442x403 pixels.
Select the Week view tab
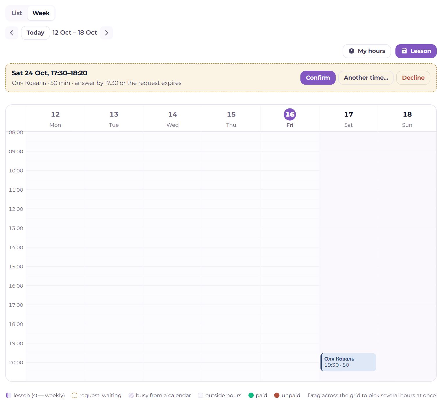click(x=41, y=13)
